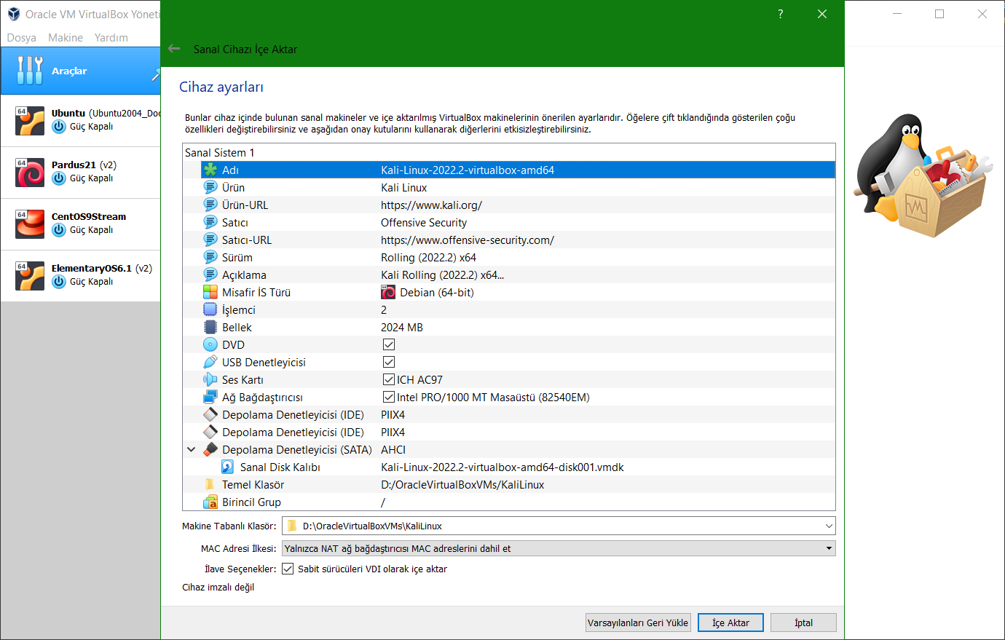Click the Debian logo next to Debian (64-bit)
The width and height of the screenshot is (1005, 640).
[x=388, y=292]
